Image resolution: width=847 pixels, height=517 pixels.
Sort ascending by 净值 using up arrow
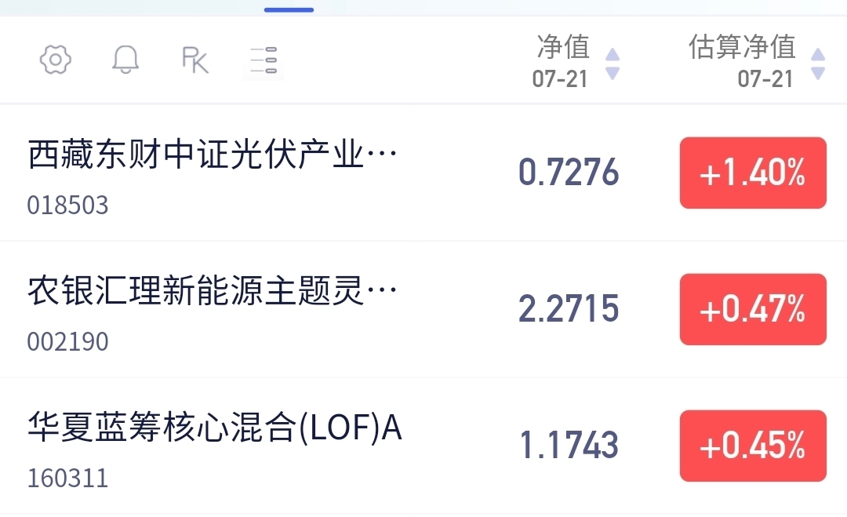click(612, 55)
